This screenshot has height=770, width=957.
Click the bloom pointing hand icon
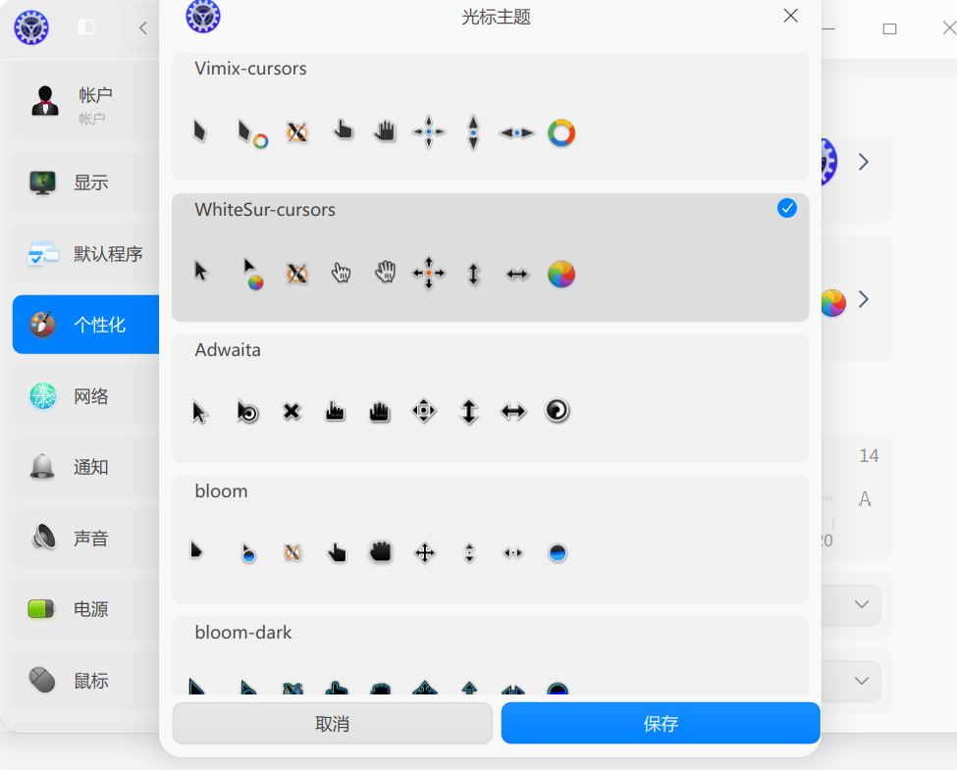337,553
